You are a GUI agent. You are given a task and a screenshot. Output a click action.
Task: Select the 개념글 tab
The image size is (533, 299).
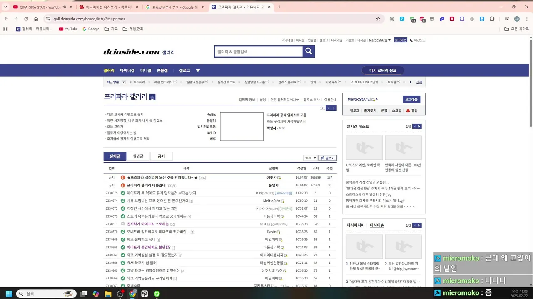coord(138,156)
